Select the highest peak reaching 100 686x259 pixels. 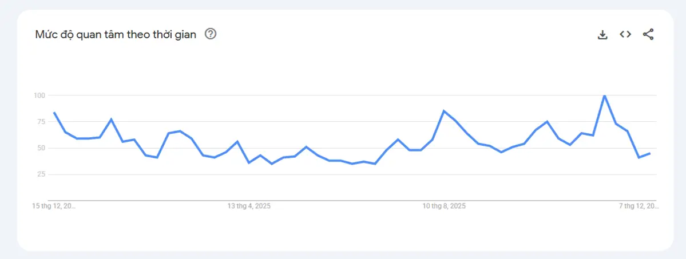(604, 95)
